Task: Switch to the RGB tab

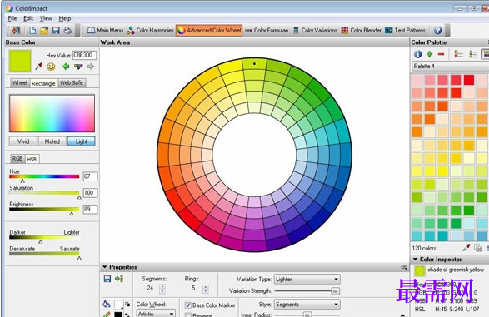Action: coord(17,158)
